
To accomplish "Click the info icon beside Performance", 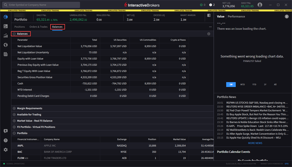I will [286, 17].
